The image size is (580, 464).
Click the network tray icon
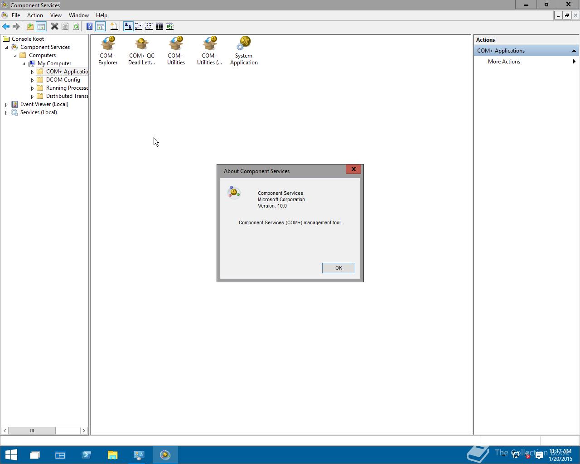(x=516, y=455)
